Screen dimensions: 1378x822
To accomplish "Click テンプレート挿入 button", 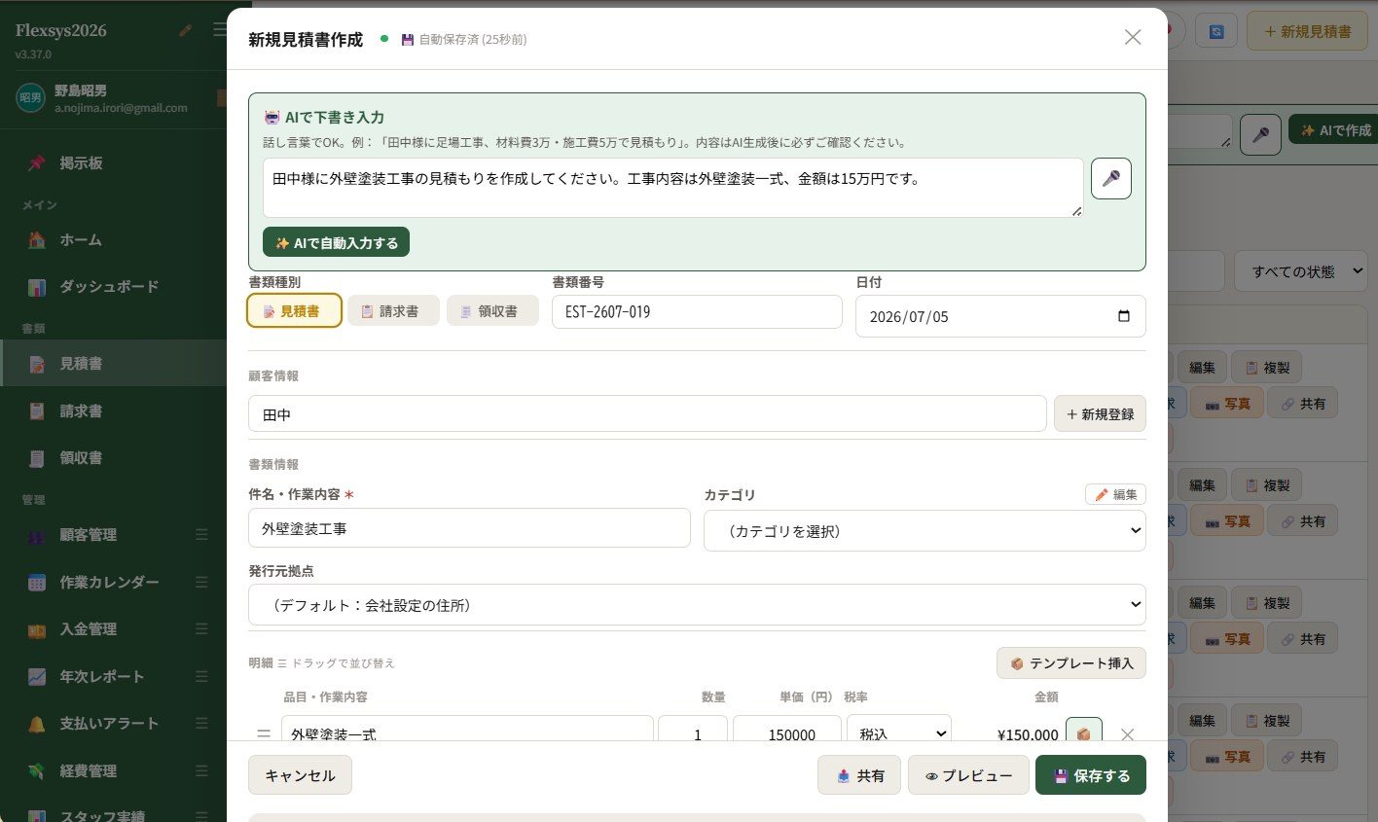I will [x=1071, y=662].
